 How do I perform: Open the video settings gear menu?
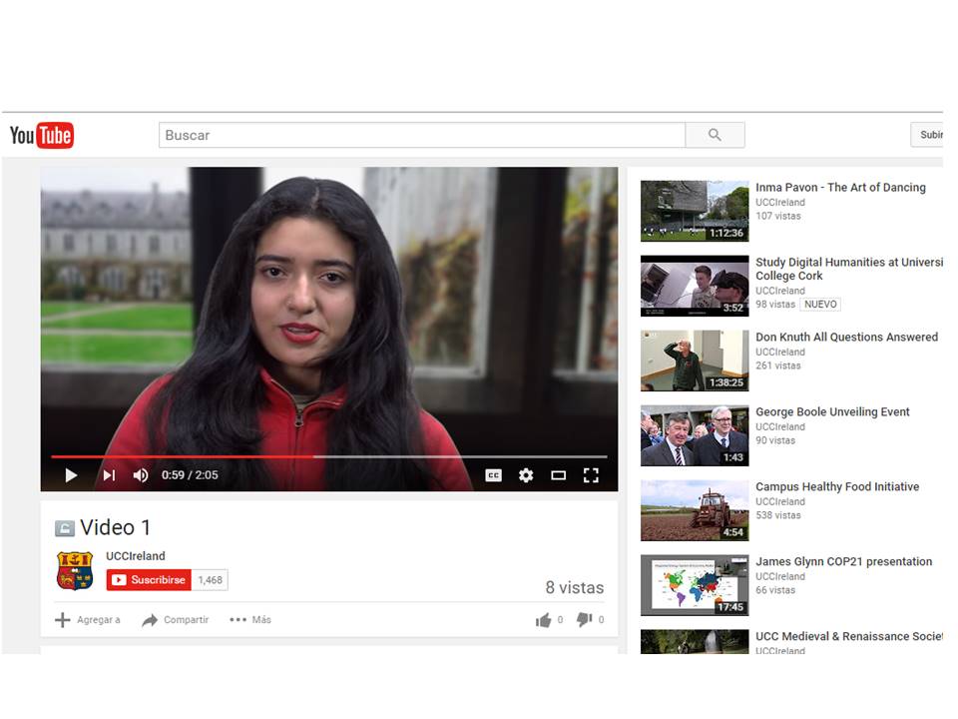(526, 475)
